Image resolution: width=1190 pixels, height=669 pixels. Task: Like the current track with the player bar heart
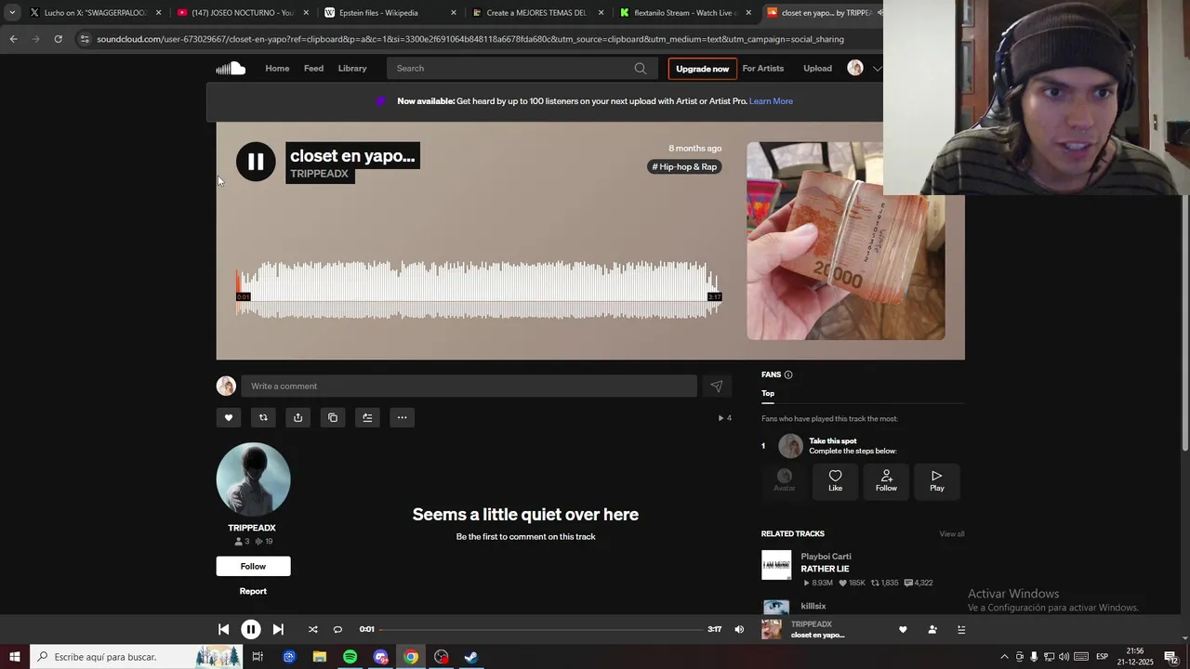click(903, 629)
